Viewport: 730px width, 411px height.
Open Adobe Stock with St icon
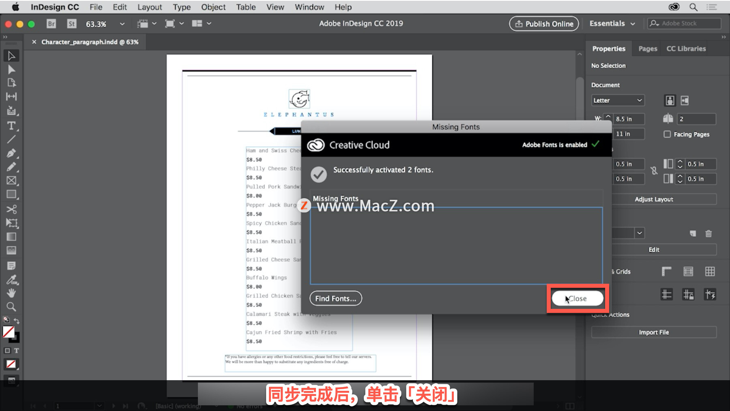coord(71,24)
